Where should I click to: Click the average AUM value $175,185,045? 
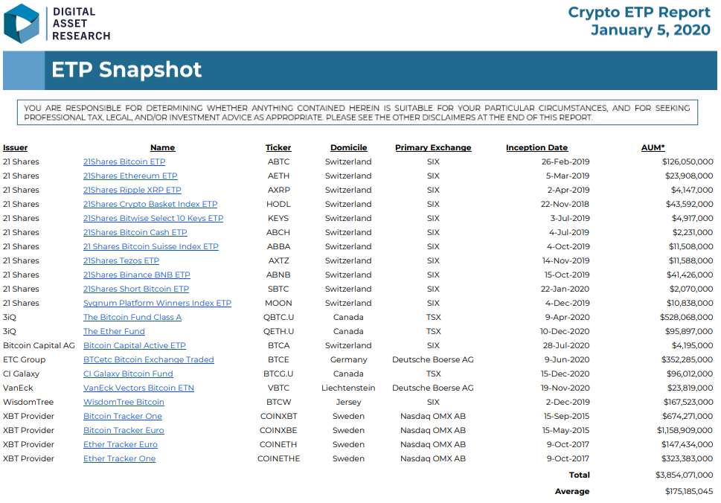[x=689, y=492]
